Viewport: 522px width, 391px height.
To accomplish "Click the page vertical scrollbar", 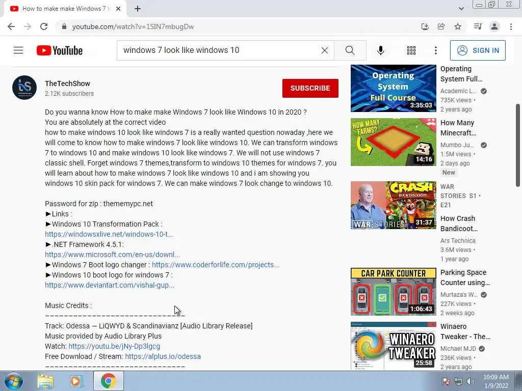I will (x=518, y=146).
